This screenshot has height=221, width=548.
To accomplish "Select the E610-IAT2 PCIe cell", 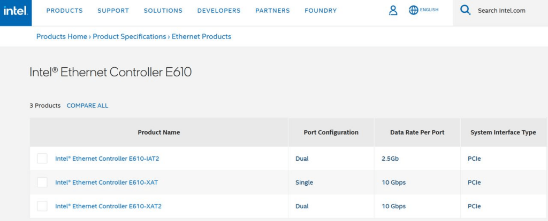I will [503, 159].
